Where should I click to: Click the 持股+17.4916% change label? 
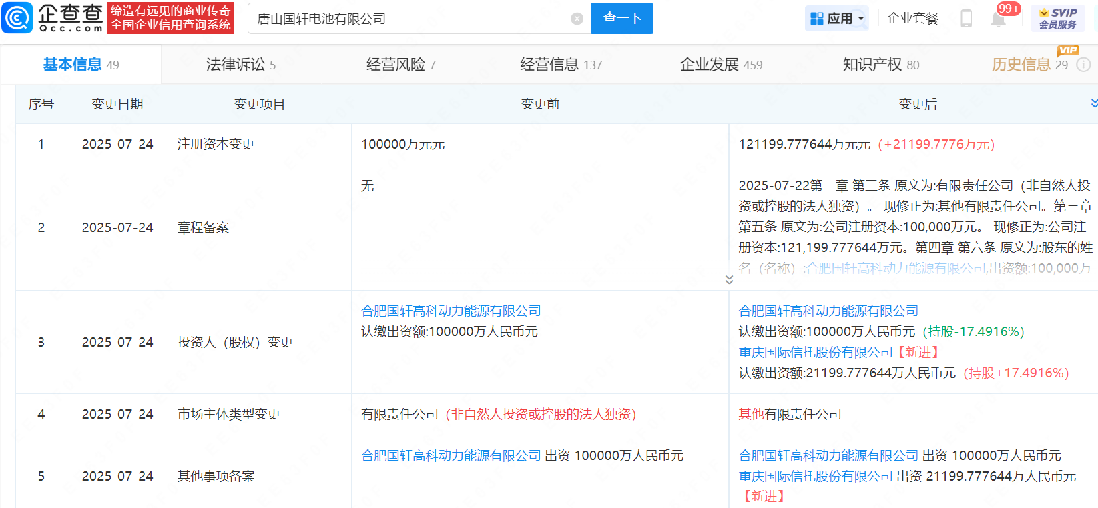pos(1016,373)
